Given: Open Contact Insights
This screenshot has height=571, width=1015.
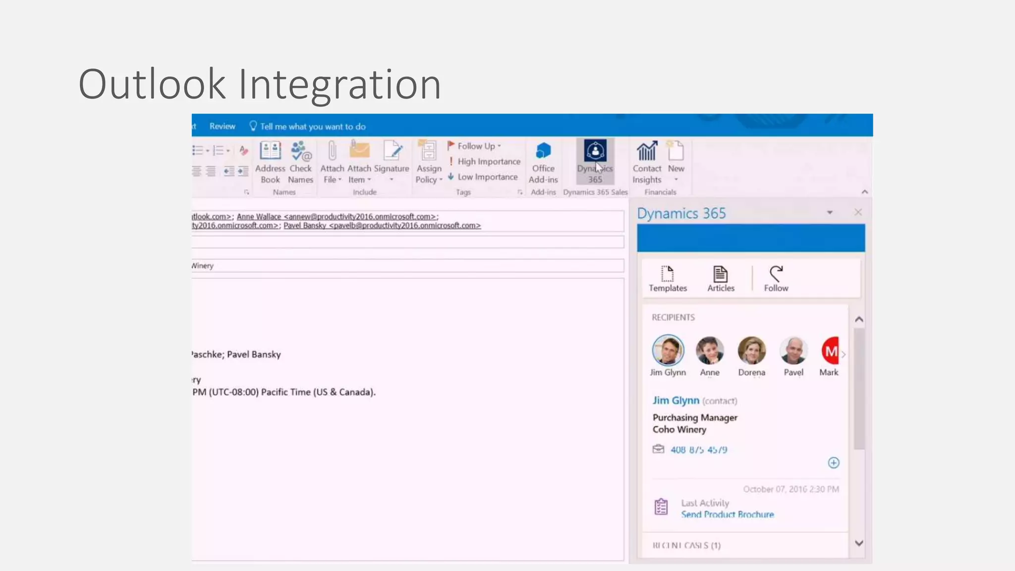Looking at the screenshot, I should (x=647, y=163).
